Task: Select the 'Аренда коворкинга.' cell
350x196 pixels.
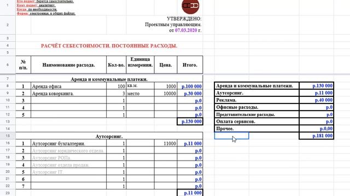Action: coord(68,93)
